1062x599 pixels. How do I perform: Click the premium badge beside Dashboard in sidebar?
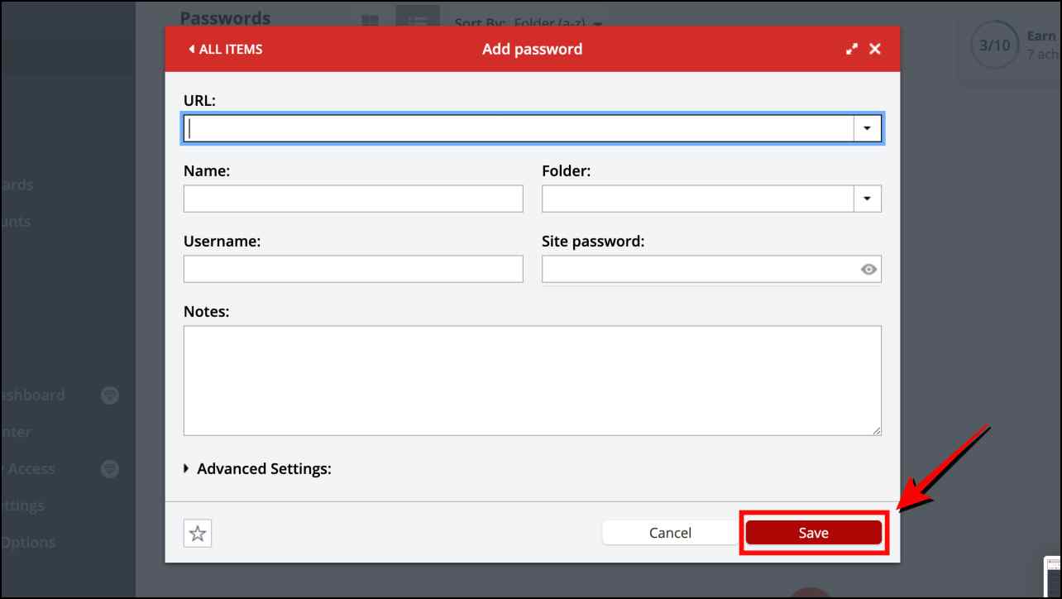coord(109,395)
